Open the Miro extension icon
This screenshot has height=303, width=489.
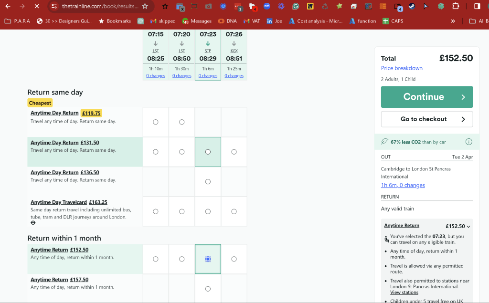(x=310, y=6)
